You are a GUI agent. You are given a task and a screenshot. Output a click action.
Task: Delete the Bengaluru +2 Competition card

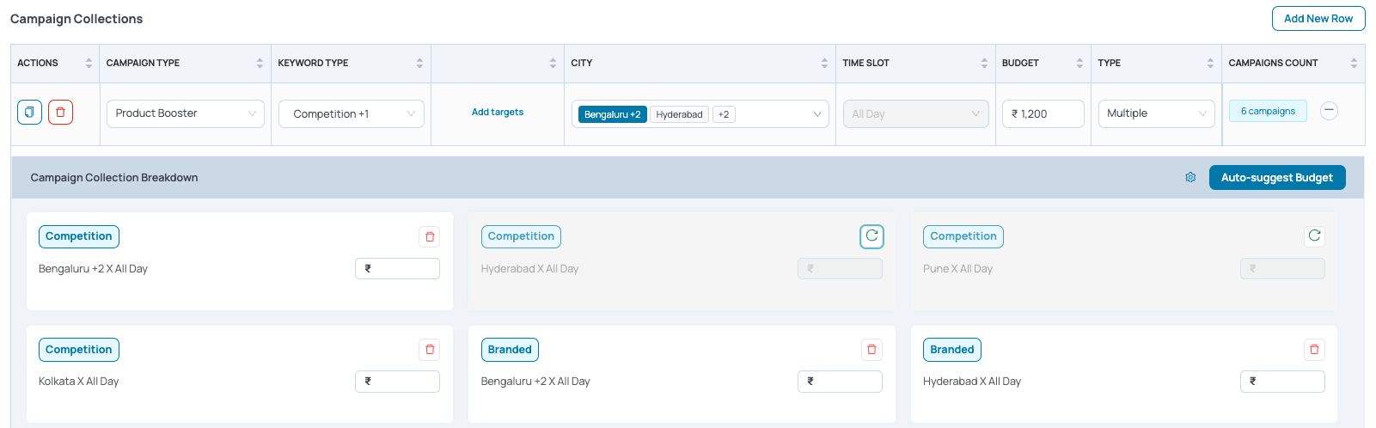click(x=430, y=236)
